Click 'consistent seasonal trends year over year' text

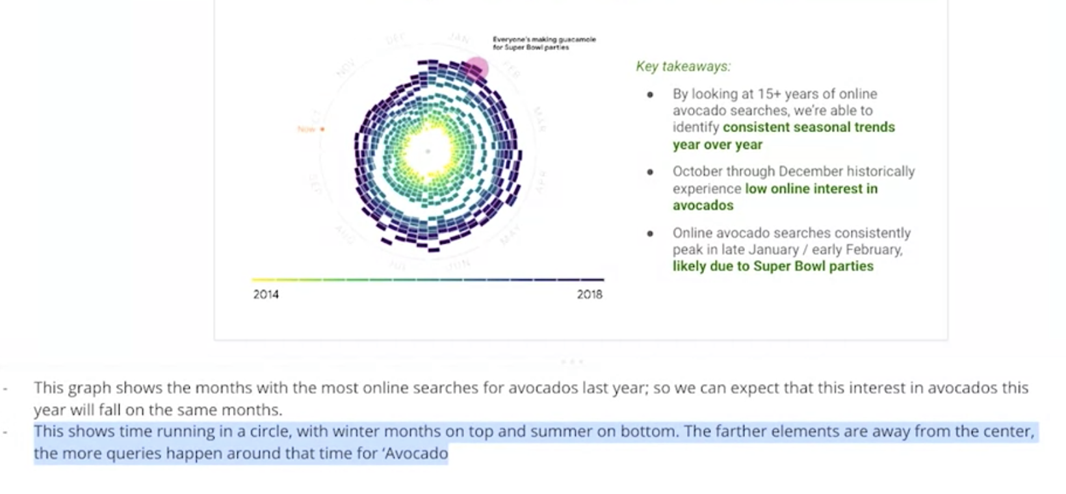pyautogui.click(x=784, y=136)
